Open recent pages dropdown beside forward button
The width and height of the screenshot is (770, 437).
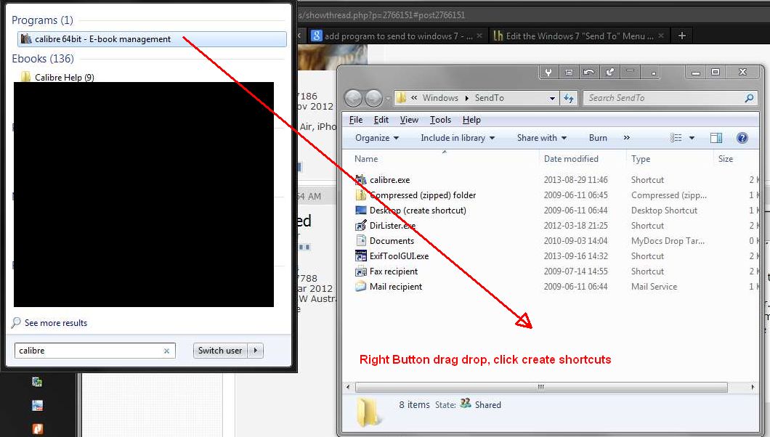tap(388, 98)
